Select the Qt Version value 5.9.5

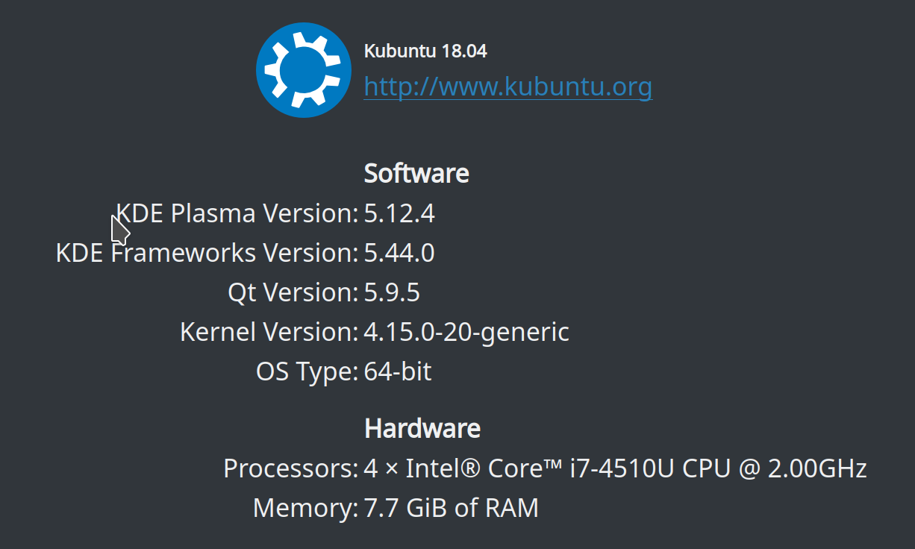(391, 292)
